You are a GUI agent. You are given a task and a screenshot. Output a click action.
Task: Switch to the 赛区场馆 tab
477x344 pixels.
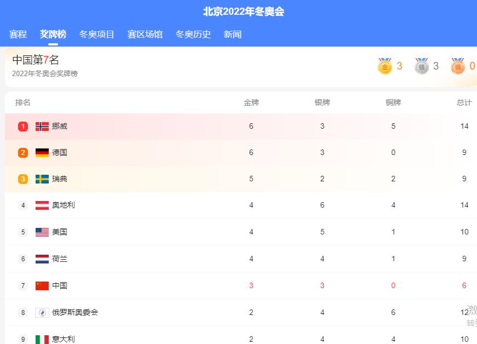144,33
